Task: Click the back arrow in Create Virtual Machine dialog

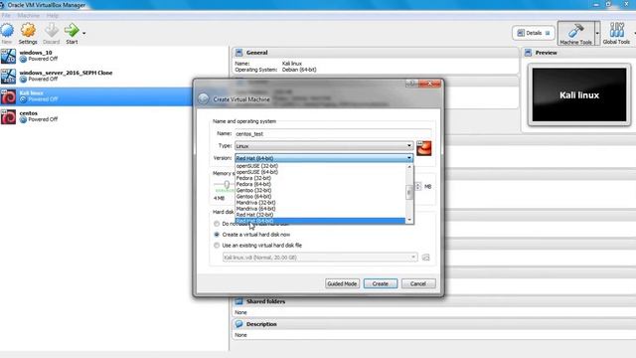Action: tap(203, 99)
